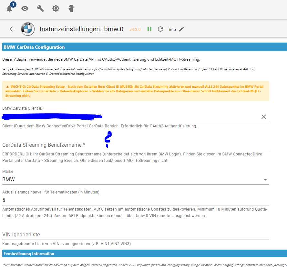The image size is (287, 267).
Task: Click the BMW CarData Configuration header
Action: tap(145, 47)
